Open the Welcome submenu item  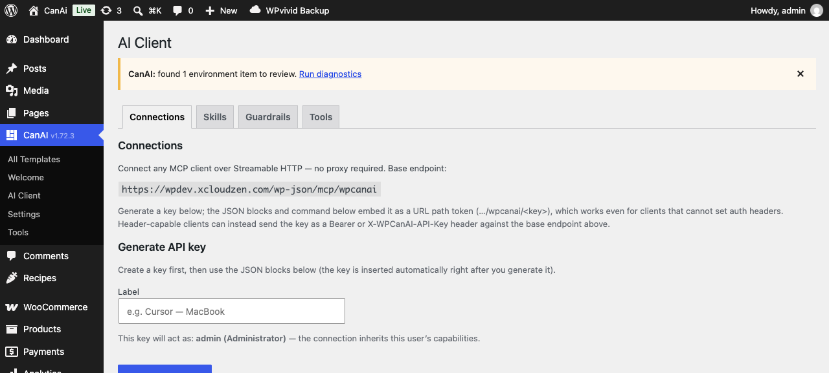[26, 177]
